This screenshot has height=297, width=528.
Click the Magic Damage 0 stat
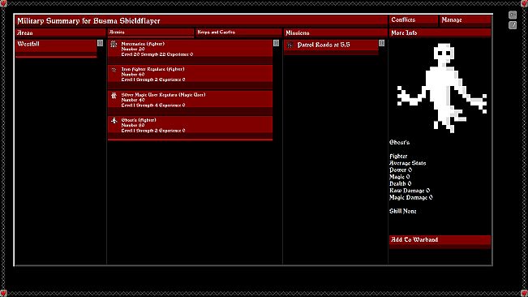(x=411, y=198)
